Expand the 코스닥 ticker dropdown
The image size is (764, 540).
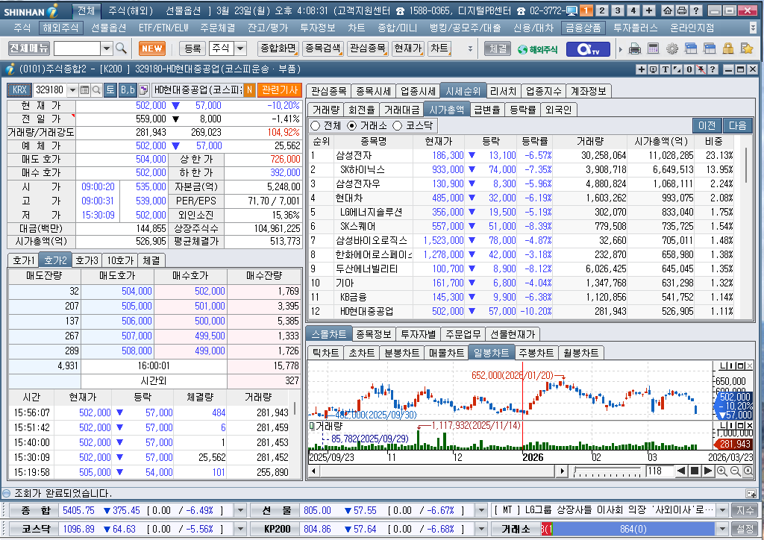click(x=240, y=529)
